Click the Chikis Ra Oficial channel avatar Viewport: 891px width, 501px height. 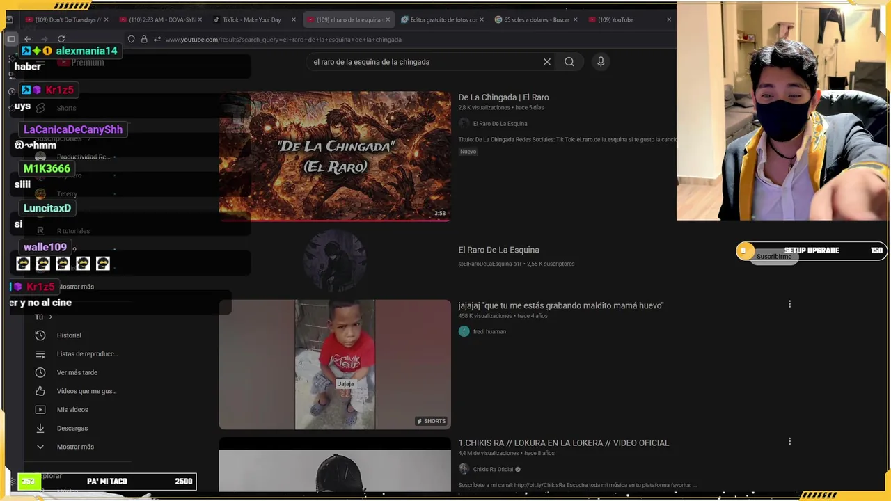click(464, 469)
